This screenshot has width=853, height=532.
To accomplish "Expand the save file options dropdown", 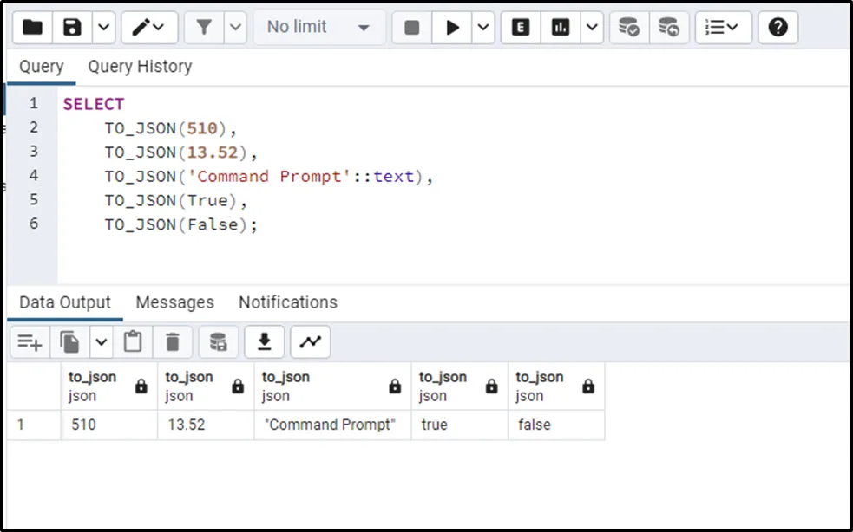I will (103, 28).
